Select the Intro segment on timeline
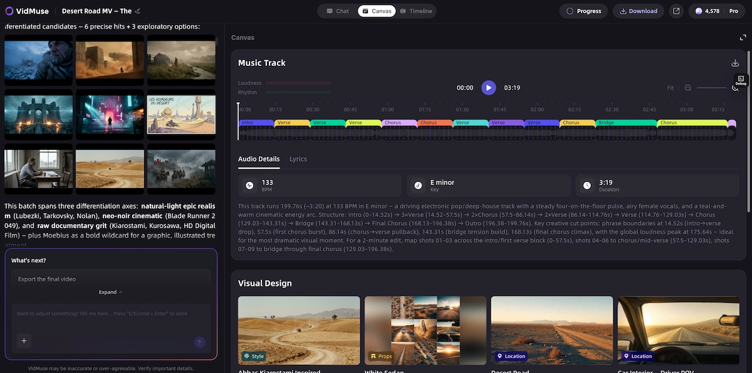The width and height of the screenshot is (752, 373). pos(257,123)
